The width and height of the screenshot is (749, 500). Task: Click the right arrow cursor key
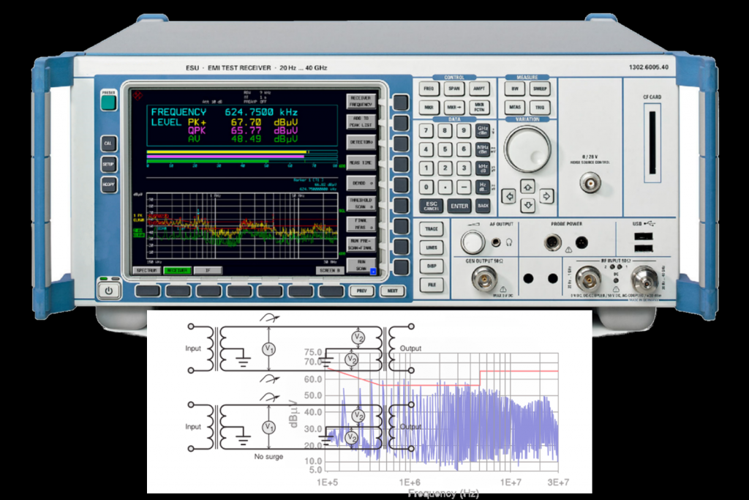point(546,196)
